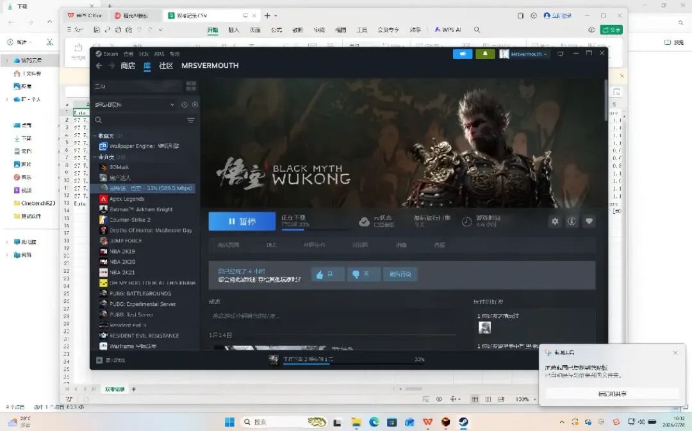Open Microsoft Edge from taskbar
This screenshot has width=692, height=431.
click(374, 422)
